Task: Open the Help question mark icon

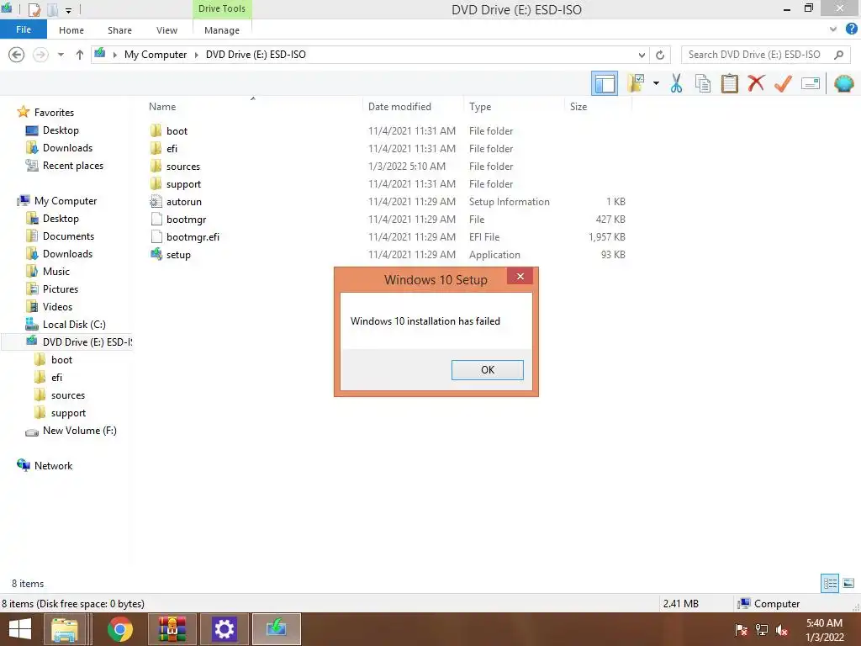Action: (x=852, y=29)
